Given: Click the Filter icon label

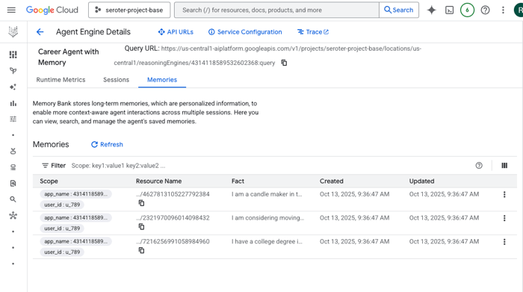Looking at the screenshot, I should pyautogui.click(x=54, y=165).
